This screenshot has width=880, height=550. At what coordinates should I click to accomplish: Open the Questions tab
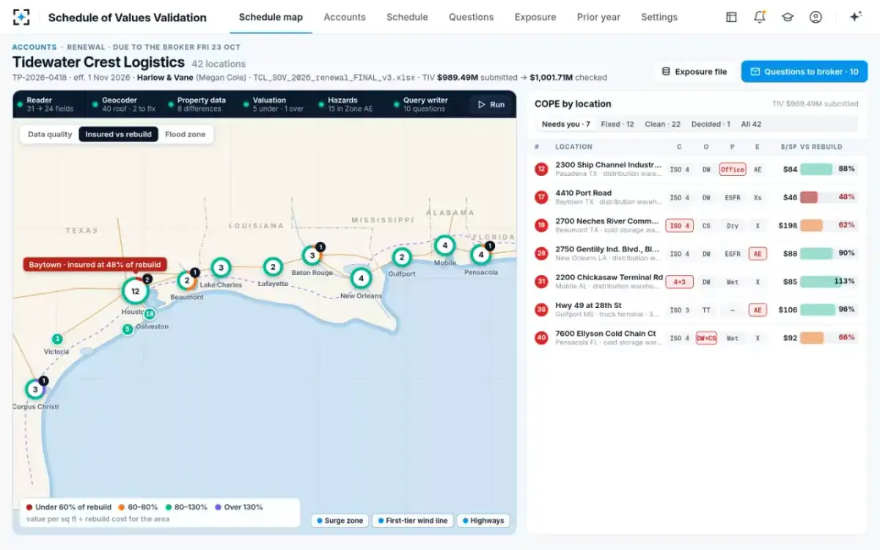[472, 17]
